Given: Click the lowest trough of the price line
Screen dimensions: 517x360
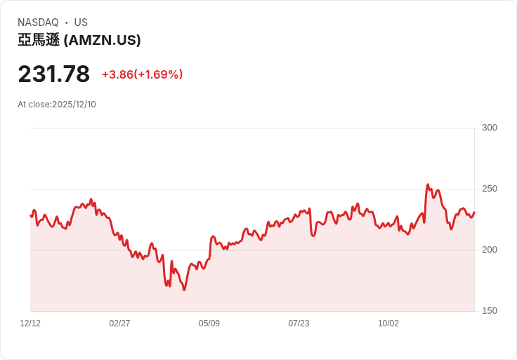Looking at the screenshot, I should pyautogui.click(x=184, y=290).
